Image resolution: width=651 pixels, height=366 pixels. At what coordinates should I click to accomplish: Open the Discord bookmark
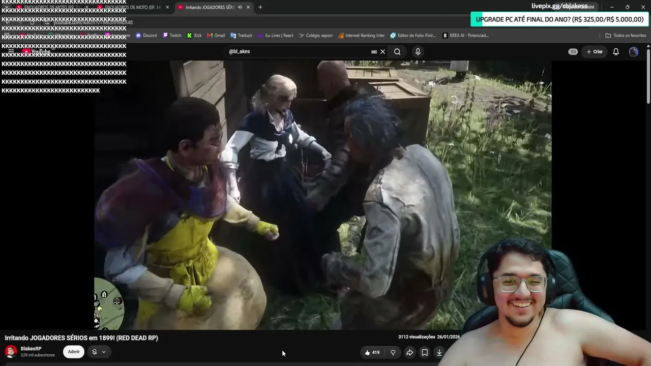pyautogui.click(x=146, y=36)
